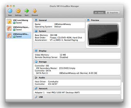Select the VBDebianSque... virtual machine

pos(19,28)
